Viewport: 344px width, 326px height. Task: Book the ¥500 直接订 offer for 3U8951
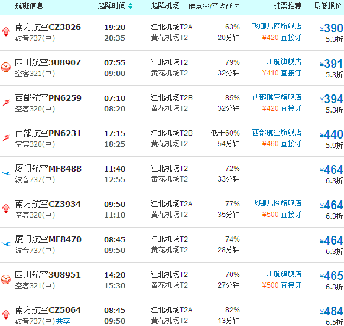(282, 285)
